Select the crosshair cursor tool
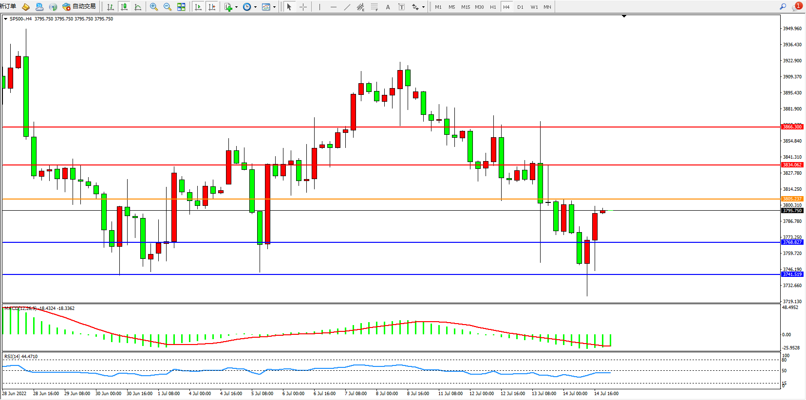 tap(303, 7)
